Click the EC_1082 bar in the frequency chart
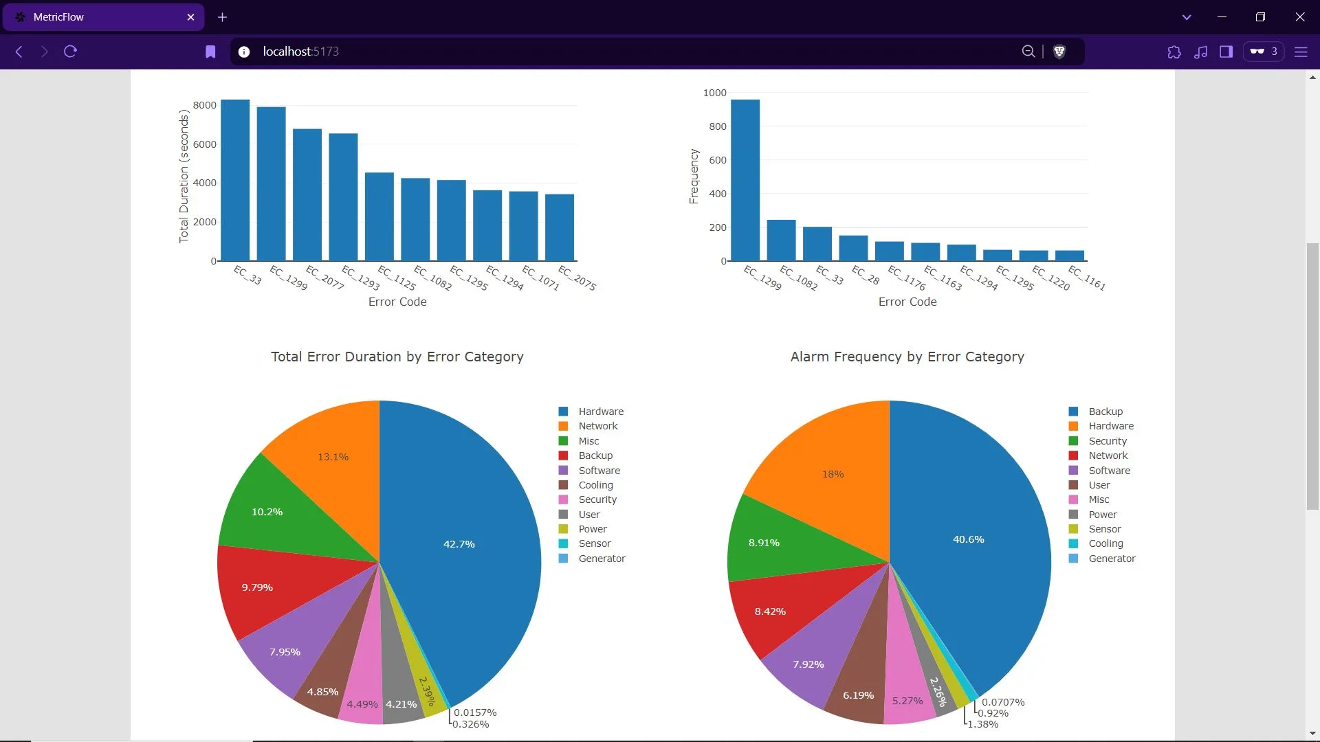The height and width of the screenshot is (742, 1320). point(781,240)
